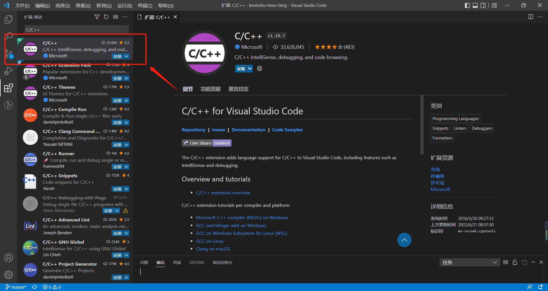The height and width of the screenshot is (291, 548).
Task: Filter extensions with the funnel icon
Action: 97,17
